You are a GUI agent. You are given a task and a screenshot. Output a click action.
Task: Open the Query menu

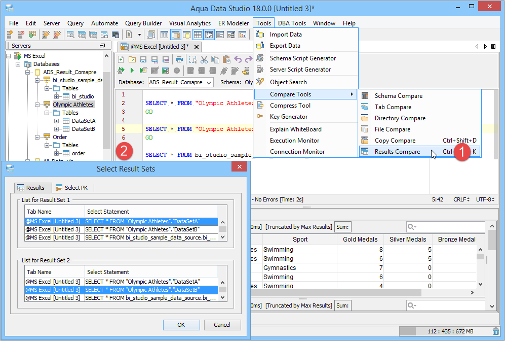pyautogui.click(x=75, y=23)
